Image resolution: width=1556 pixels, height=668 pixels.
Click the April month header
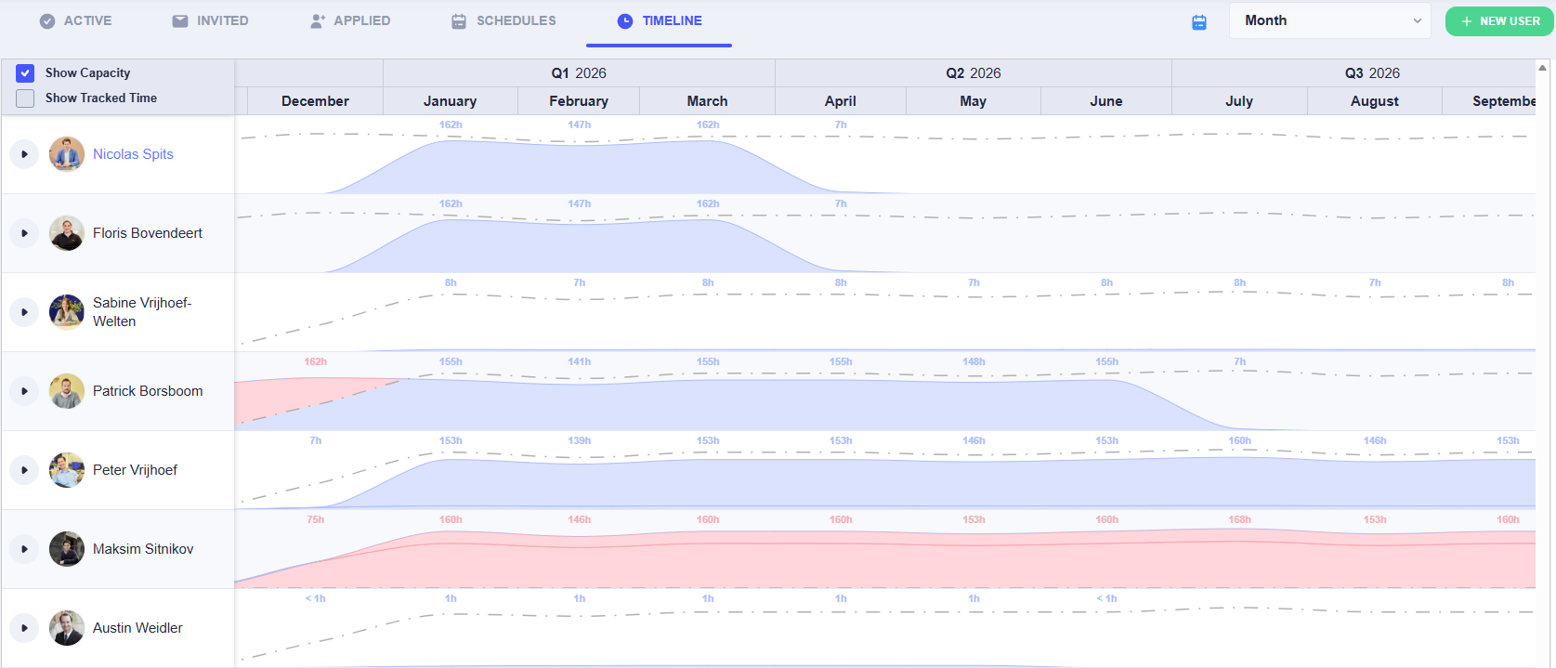841,101
